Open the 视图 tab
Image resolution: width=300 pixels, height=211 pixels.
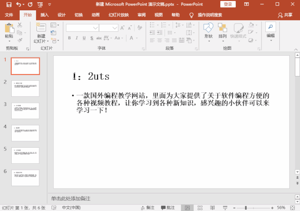click(158, 15)
